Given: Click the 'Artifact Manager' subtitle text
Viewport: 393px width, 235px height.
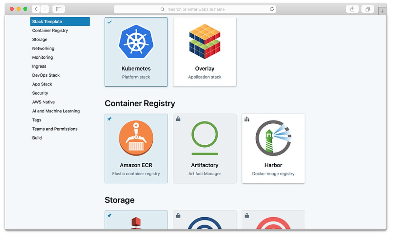Looking at the screenshot, I should tap(205, 174).
